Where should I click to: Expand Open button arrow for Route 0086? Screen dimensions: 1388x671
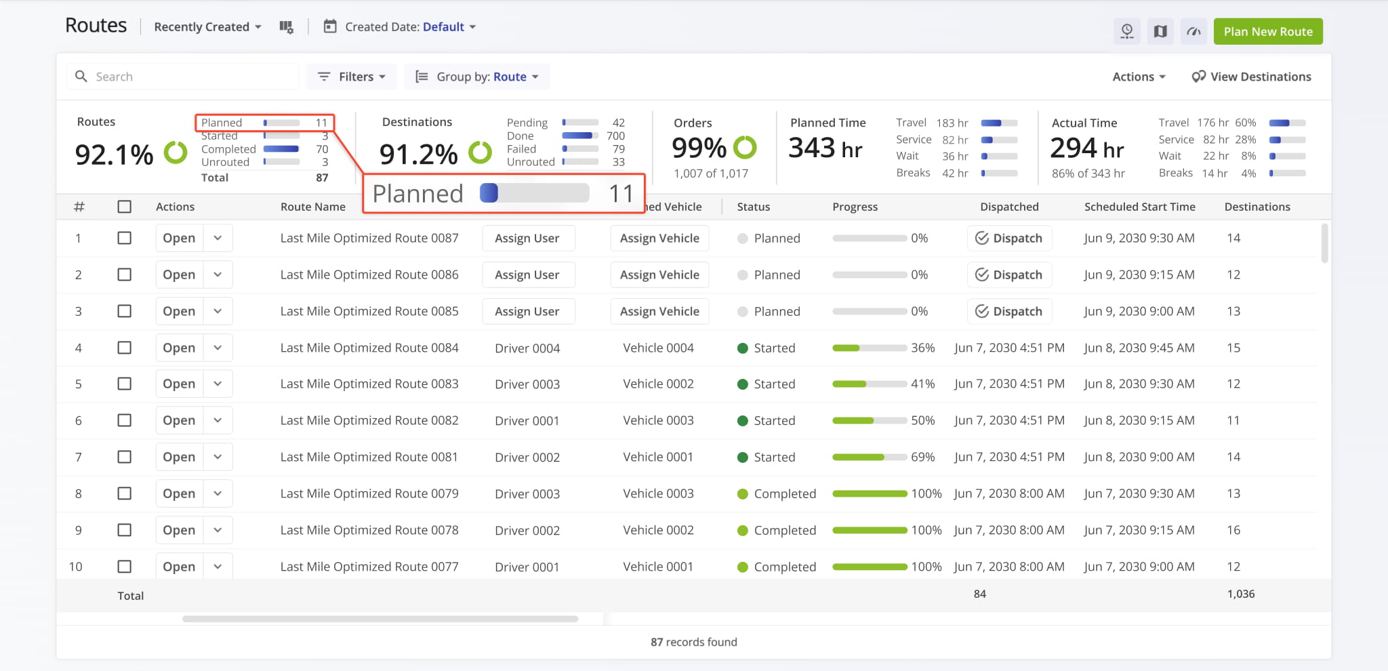tap(218, 274)
